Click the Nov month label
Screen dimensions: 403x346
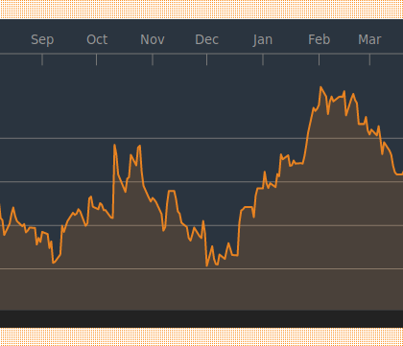(x=153, y=39)
